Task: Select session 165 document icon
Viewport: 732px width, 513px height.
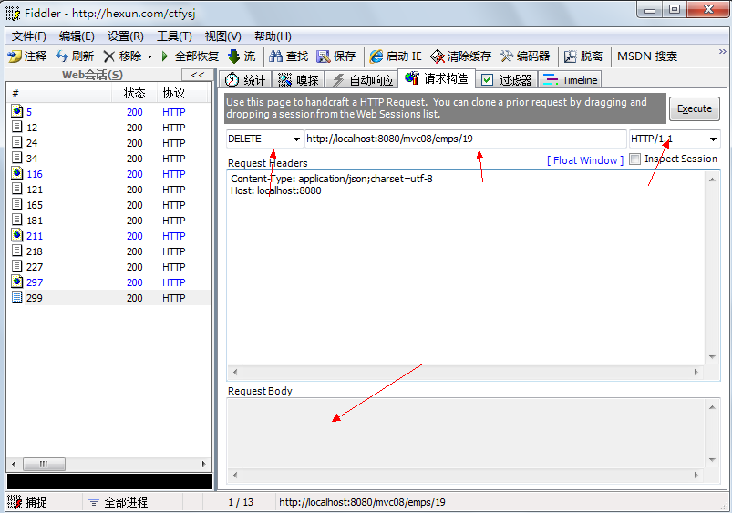Action: pyautogui.click(x=17, y=204)
